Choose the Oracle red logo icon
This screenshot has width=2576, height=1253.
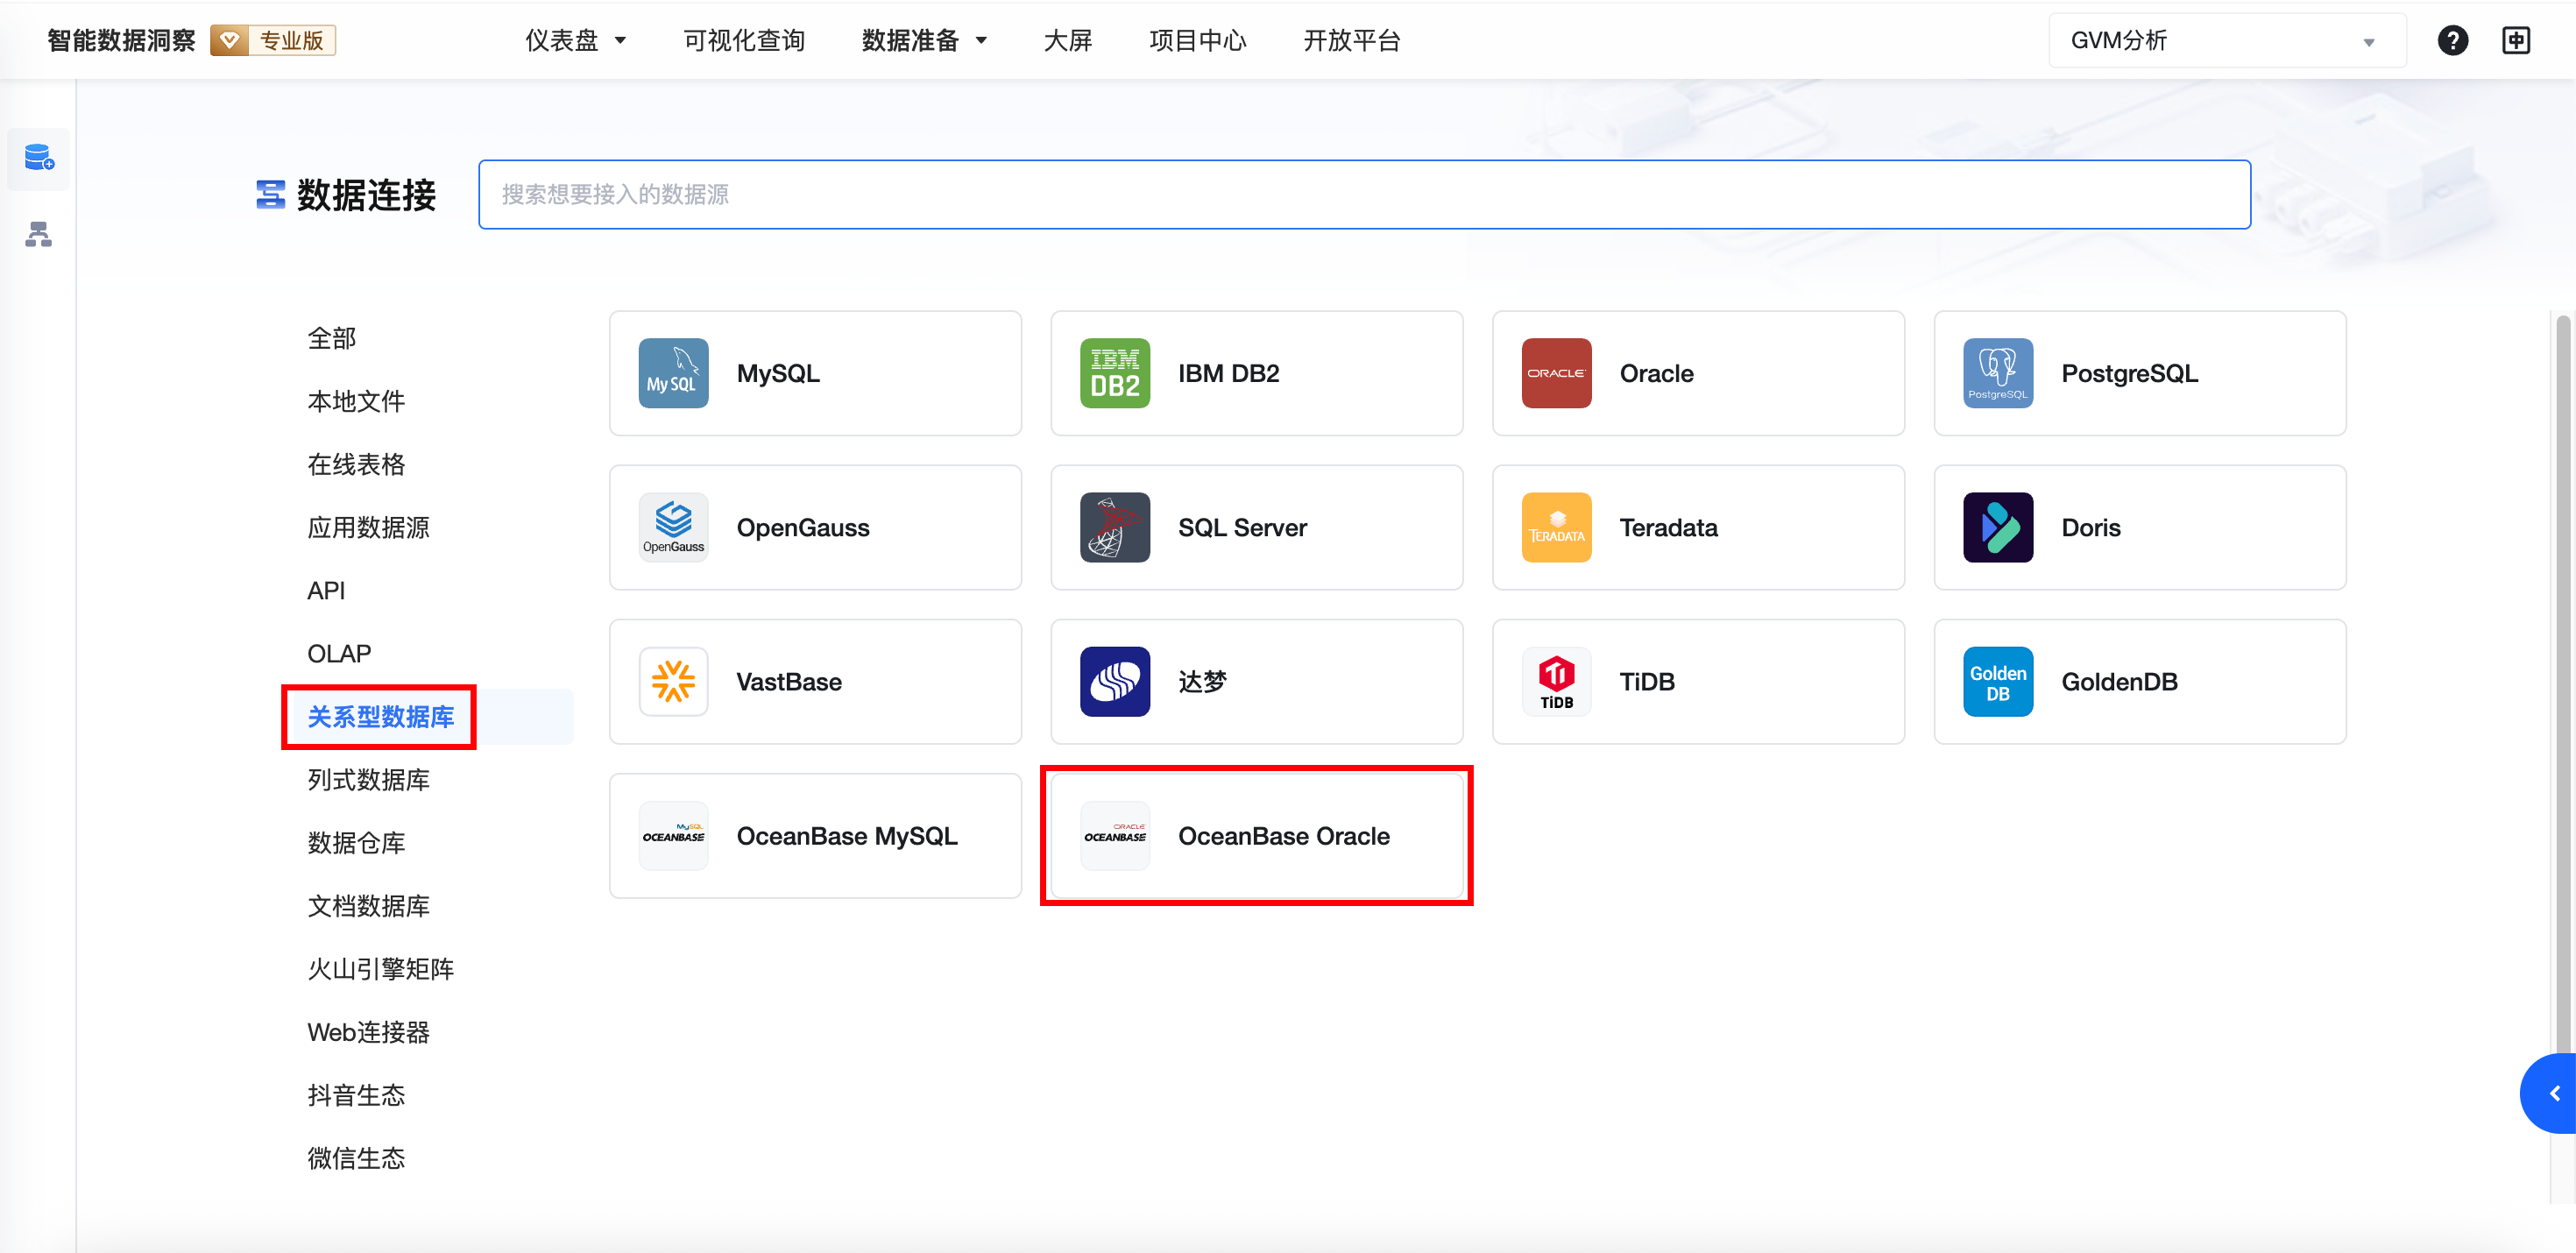click(1556, 373)
